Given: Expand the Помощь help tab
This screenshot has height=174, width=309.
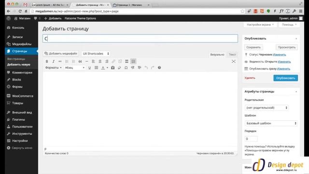Looking at the screenshot, I should (289, 25).
